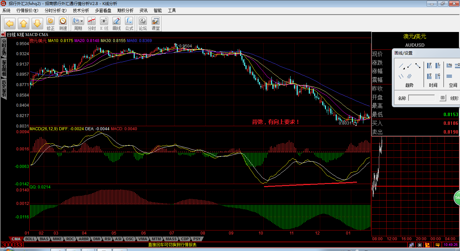Select the percentage space line tool
Viewport: 460px width, 251px height.
pos(449,66)
